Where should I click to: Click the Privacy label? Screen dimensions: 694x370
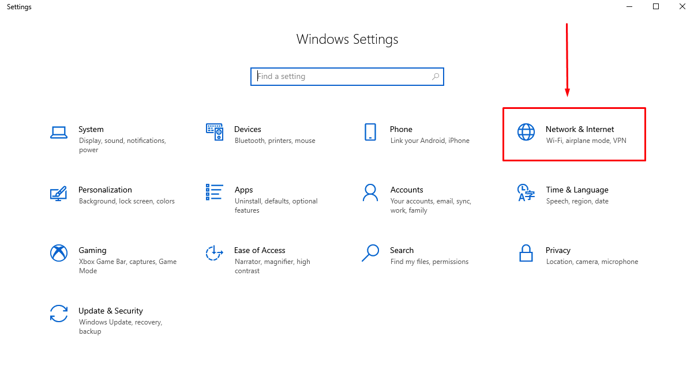tap(558, 250)
